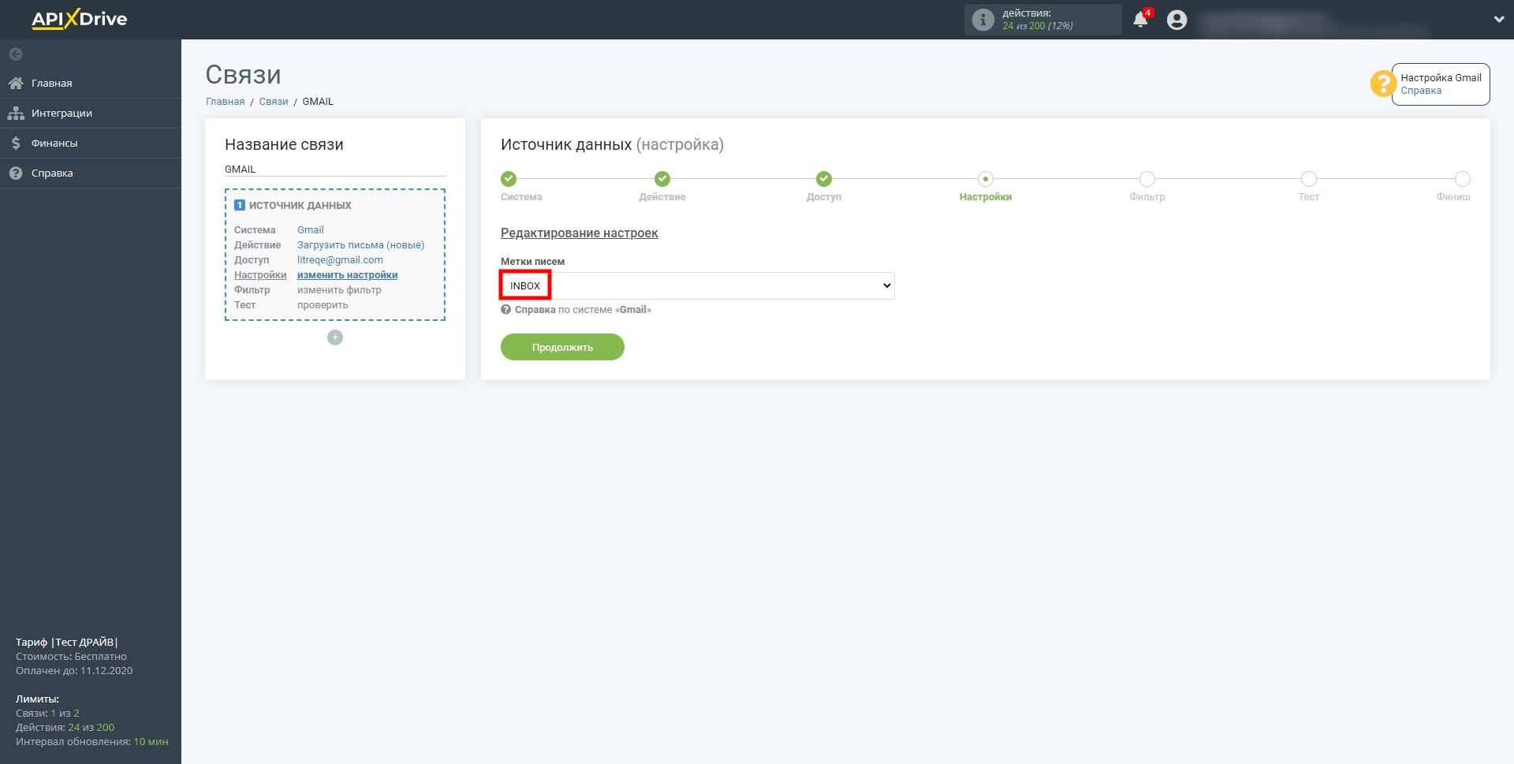Viewport: 1514px width, 764px height.
Task: Click the home icon next to Главная
Action: 16,83
